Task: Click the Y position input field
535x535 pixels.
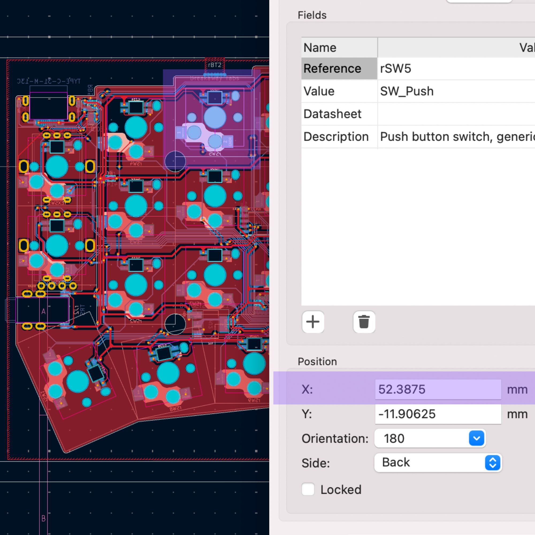Action: point(438,414)
